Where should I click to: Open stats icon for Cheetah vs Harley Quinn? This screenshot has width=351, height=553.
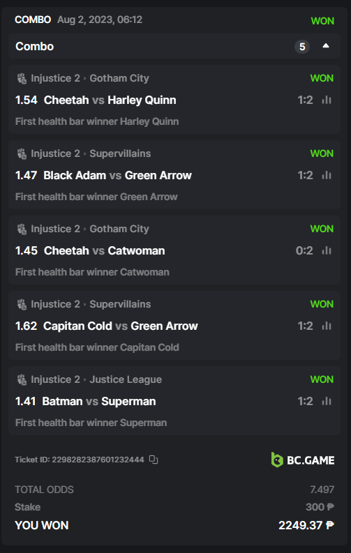[327, 100]
